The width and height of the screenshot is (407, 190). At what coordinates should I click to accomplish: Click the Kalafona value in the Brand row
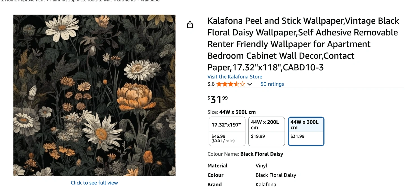[266, 185]
